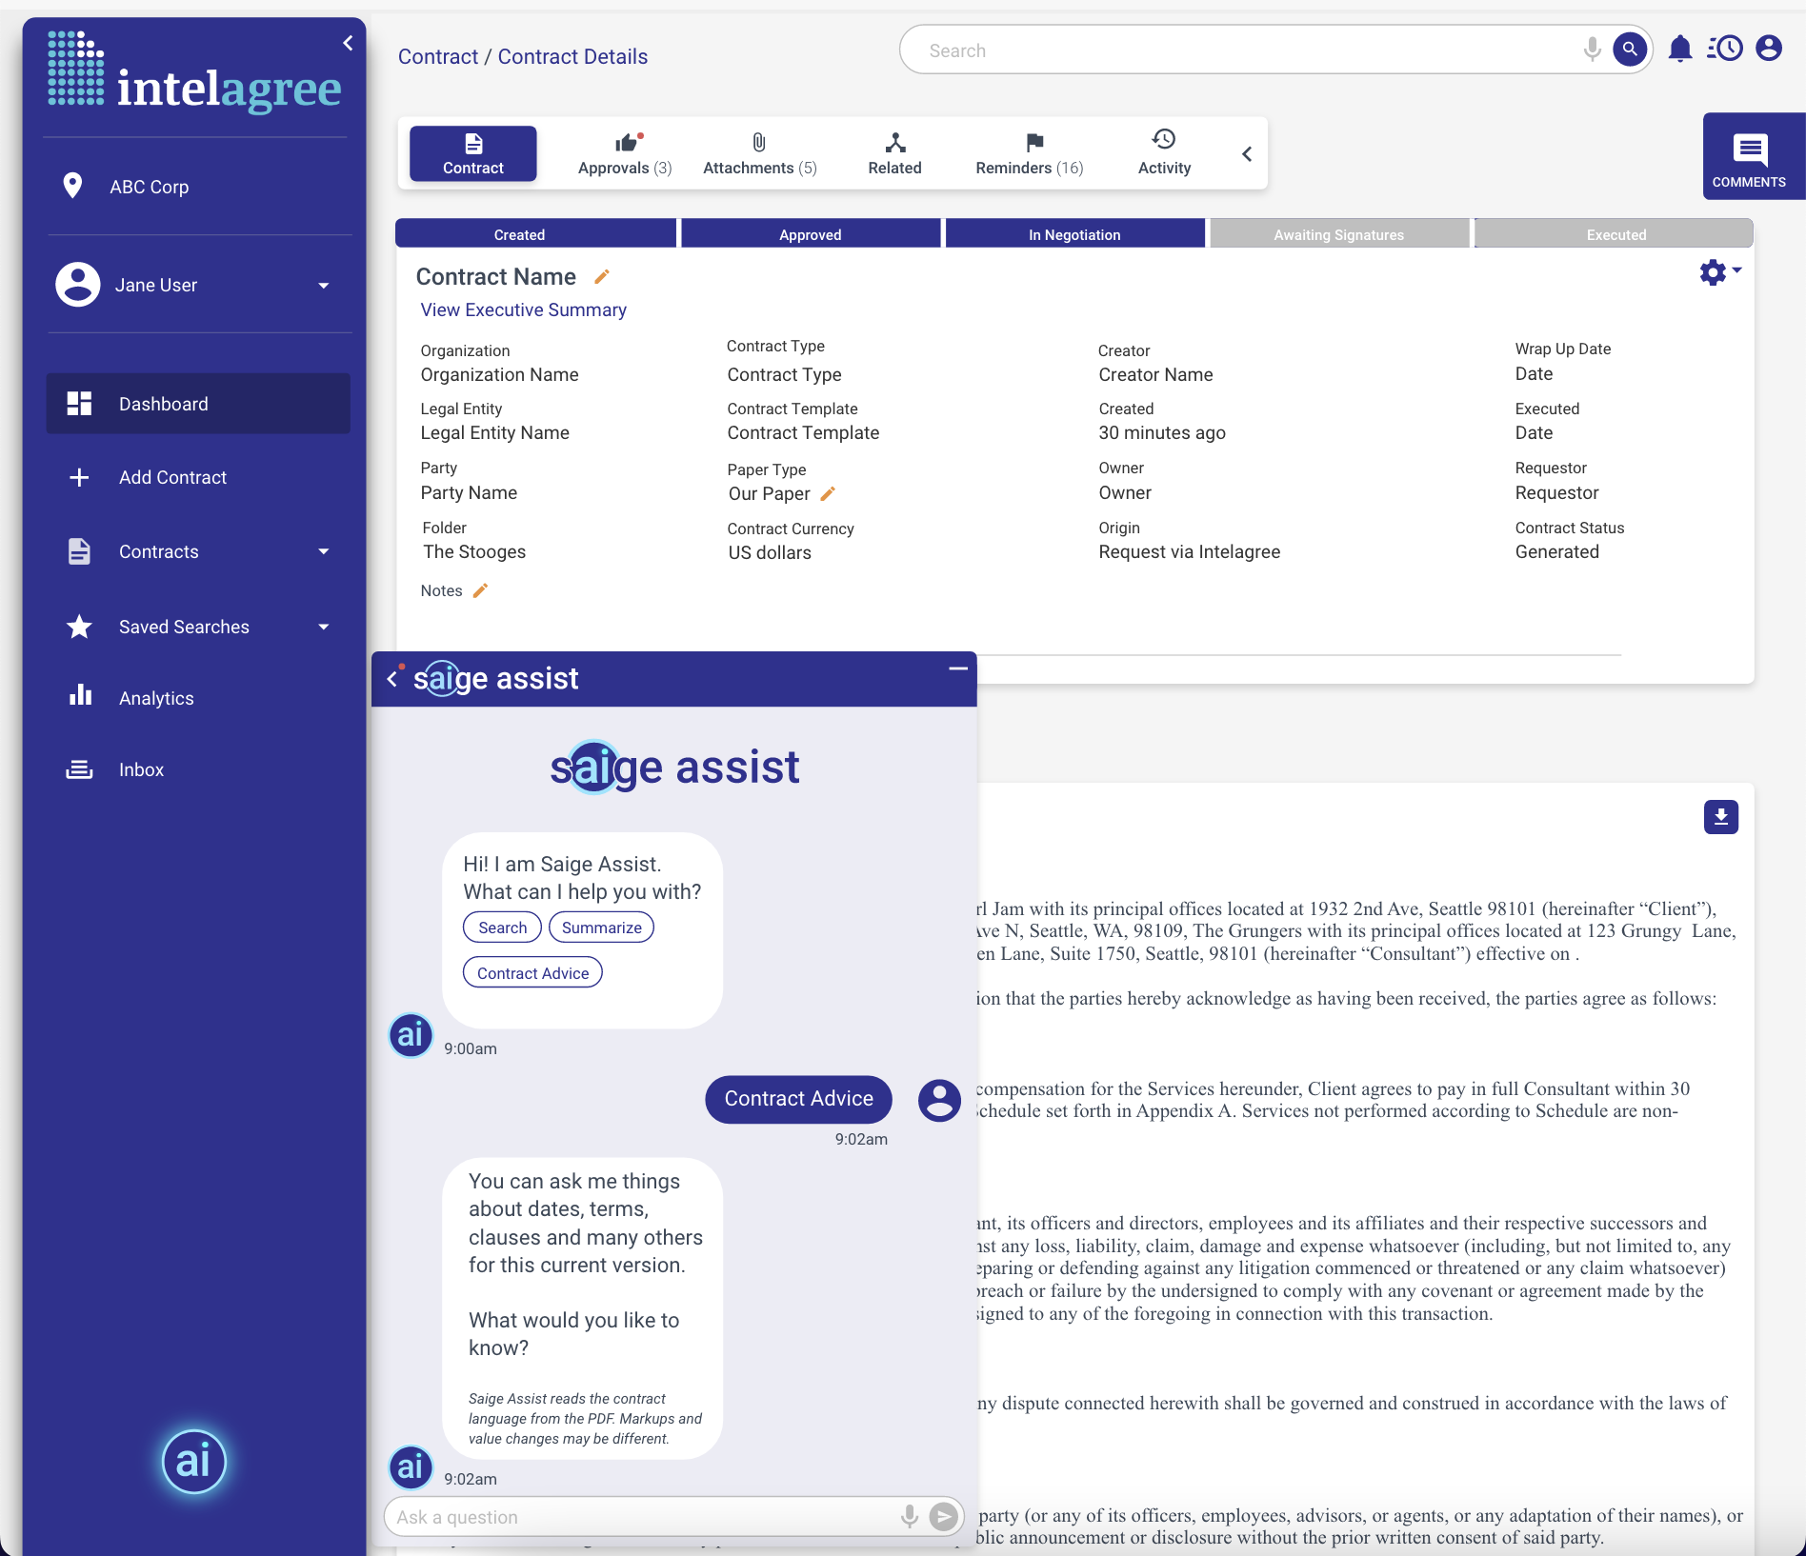Click the document download icon
This screenshot has height=1556, width=1806.
coord(1720,817)
